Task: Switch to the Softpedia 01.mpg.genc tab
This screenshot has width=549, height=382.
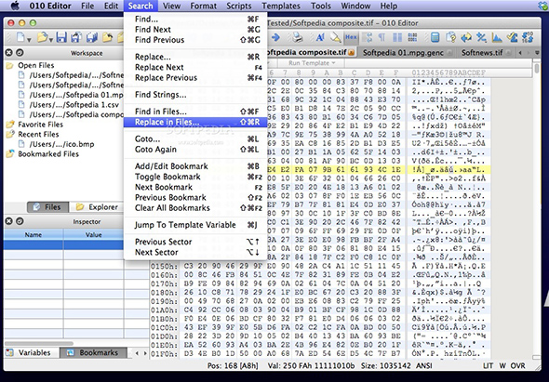Action: click(403, 52)
